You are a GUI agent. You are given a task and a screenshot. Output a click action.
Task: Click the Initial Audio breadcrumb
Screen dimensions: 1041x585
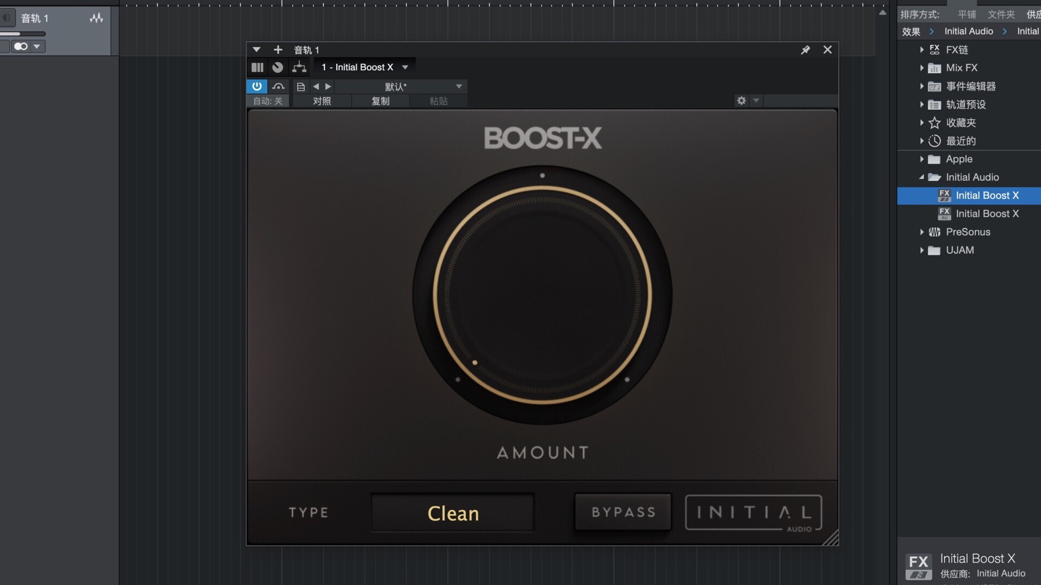click(969, 31)
